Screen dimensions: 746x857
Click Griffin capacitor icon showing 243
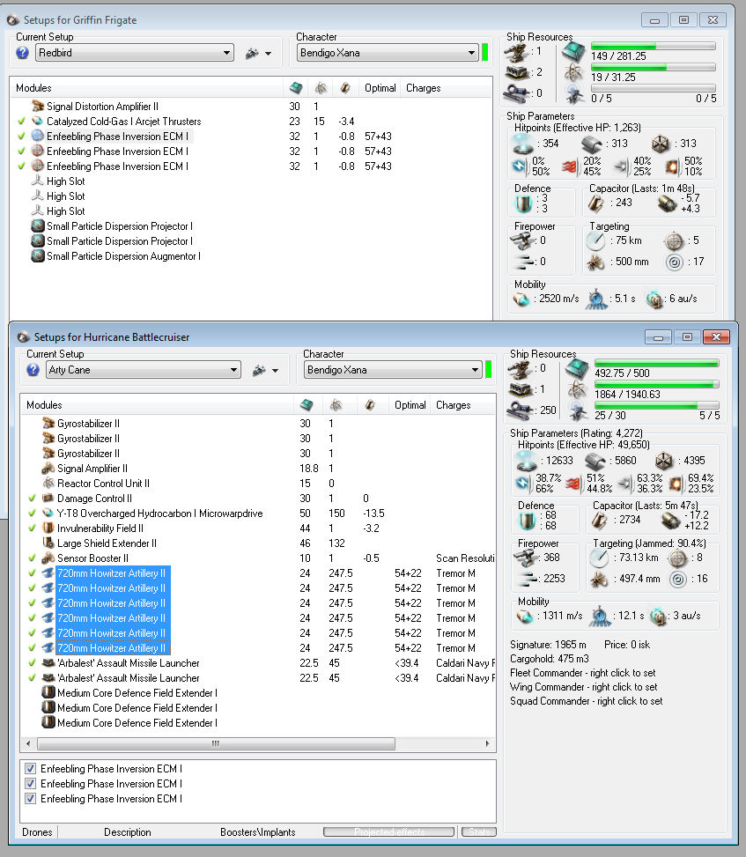pyautogui.click(x=596, y=203)
